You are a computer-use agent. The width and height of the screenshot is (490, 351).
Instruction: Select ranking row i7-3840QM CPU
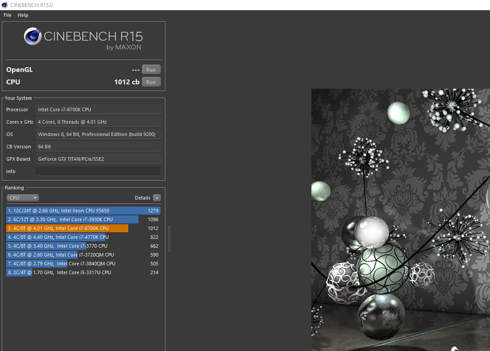coord(83,264)
